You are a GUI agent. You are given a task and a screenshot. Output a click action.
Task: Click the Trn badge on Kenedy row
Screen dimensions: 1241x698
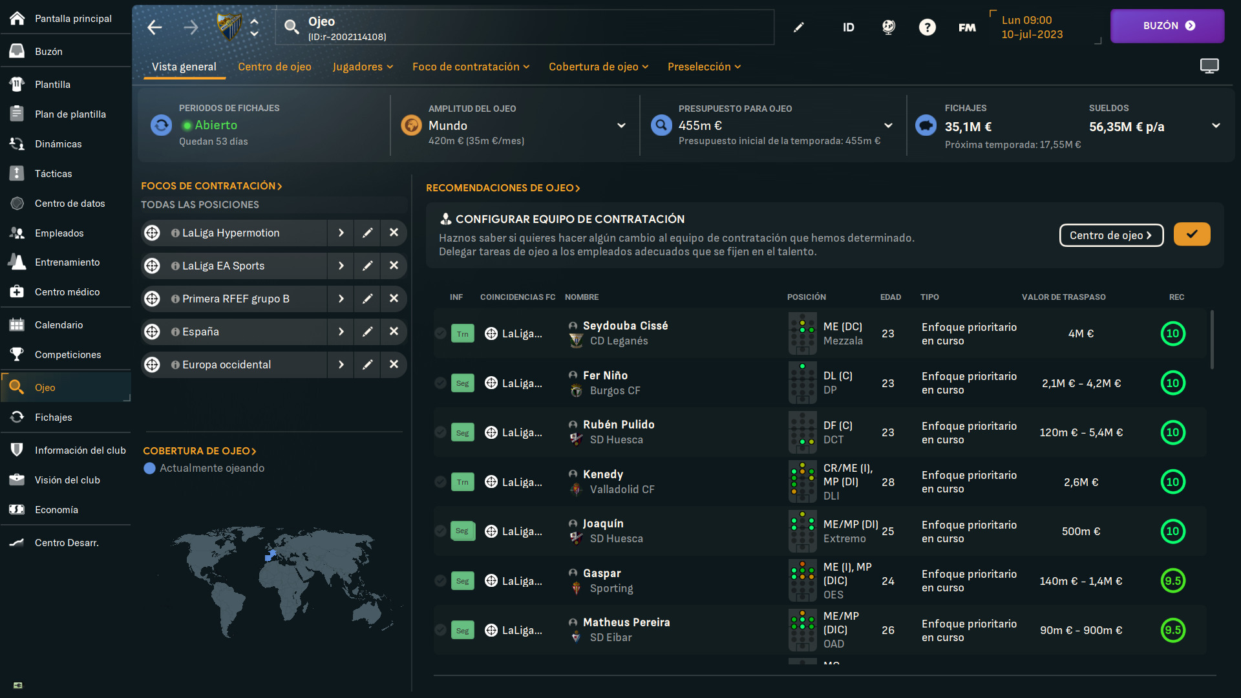[463, 482]
